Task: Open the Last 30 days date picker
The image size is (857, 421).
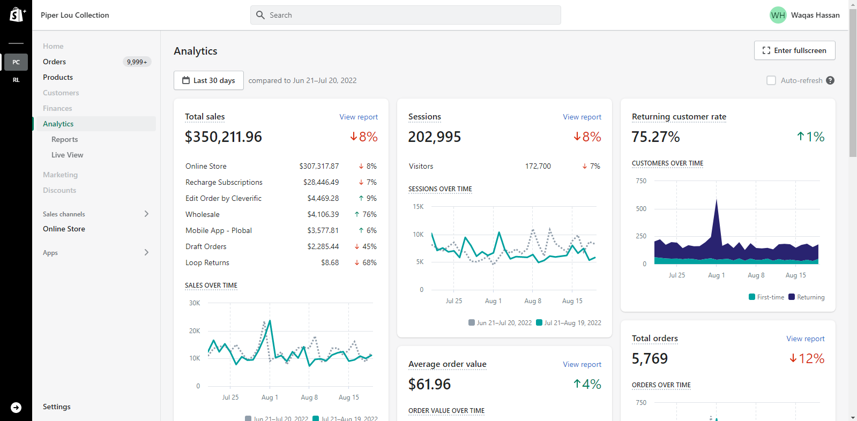Action: pos(208,80)
